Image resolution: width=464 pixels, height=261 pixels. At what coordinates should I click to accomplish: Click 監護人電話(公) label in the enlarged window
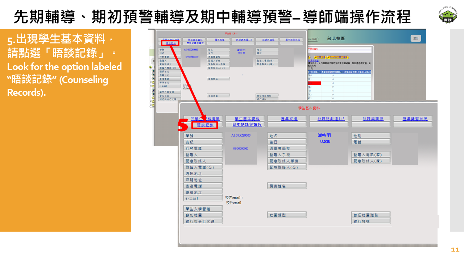click(203, 167)
